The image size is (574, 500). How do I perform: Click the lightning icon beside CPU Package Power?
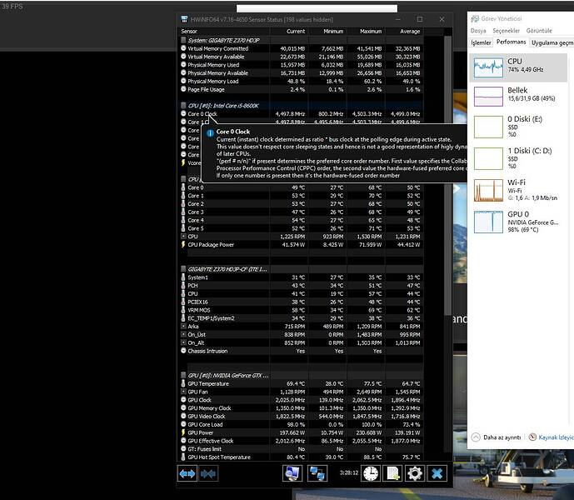pyautogui.click(x=183, y=244)
